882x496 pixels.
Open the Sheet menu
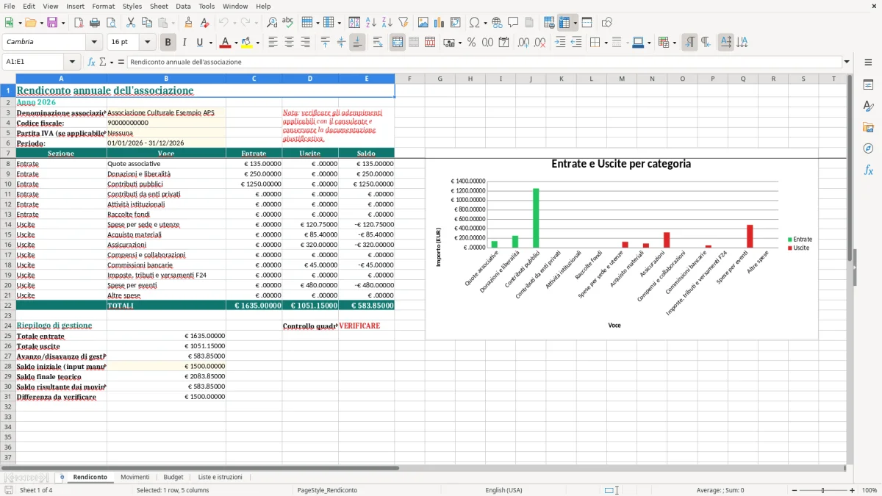click(x=159, y=6)
